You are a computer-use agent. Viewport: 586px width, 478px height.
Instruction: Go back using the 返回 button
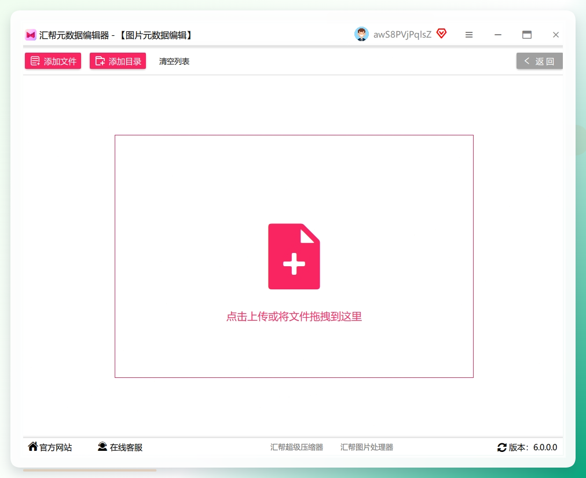click(x=539, y=61)
